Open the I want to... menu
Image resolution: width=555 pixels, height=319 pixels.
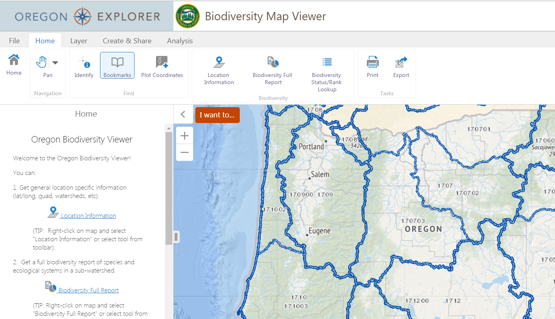click(217, 115)
